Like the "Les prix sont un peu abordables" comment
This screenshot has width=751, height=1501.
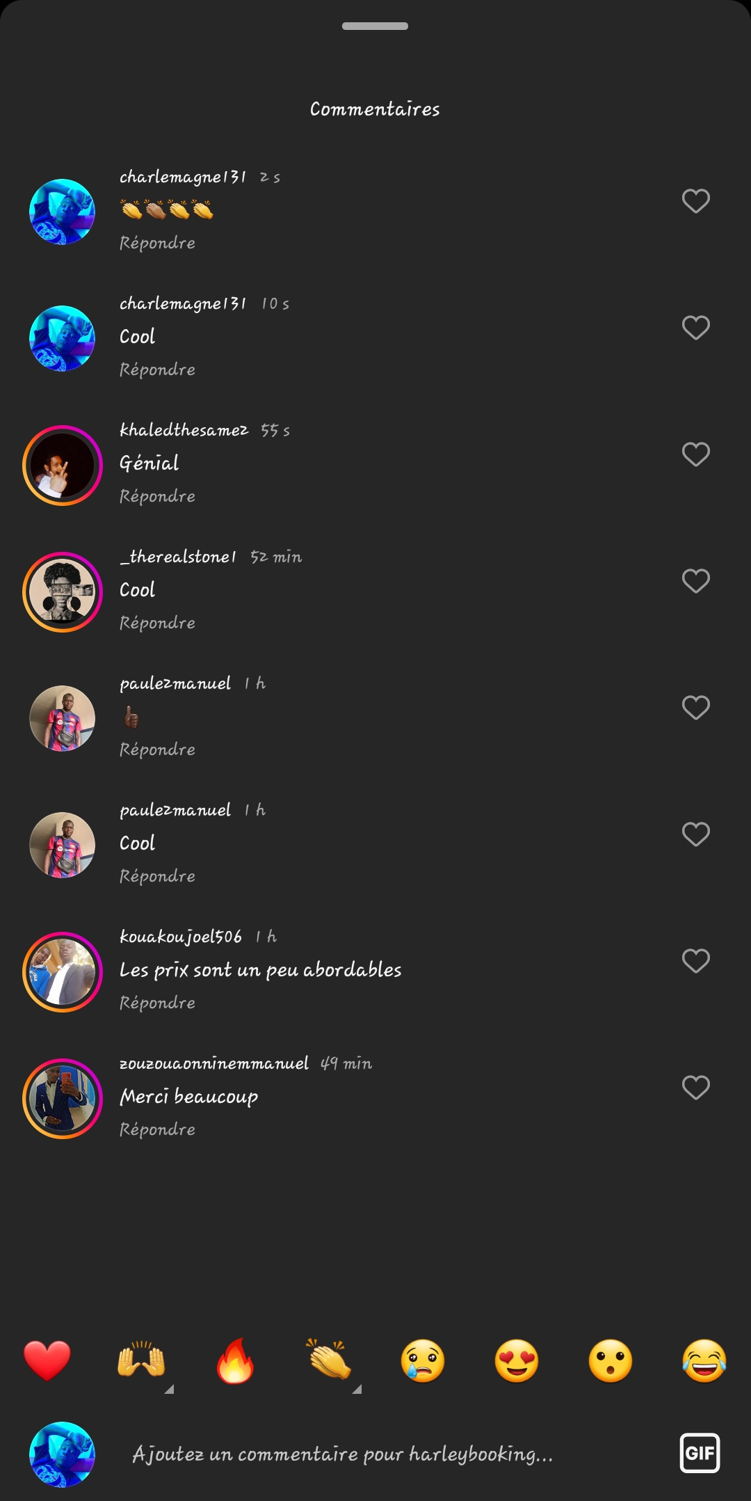point(695,961)
